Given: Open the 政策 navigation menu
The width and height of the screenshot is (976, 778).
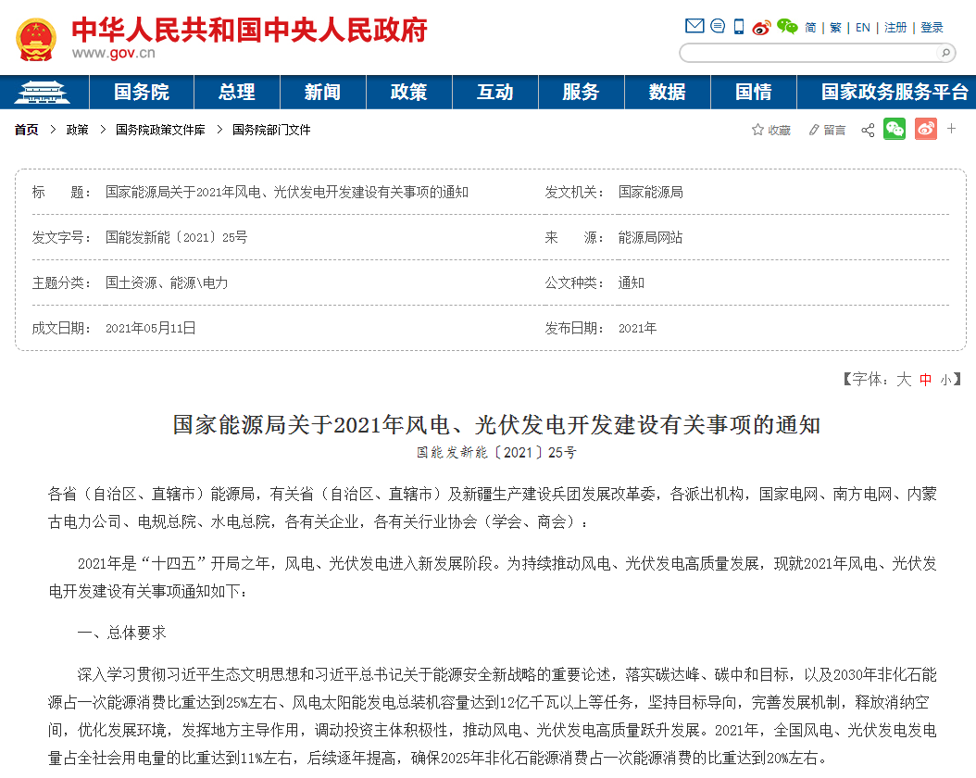Looking at the screenshot, I should pyautogui.click(x=408, y=93).
